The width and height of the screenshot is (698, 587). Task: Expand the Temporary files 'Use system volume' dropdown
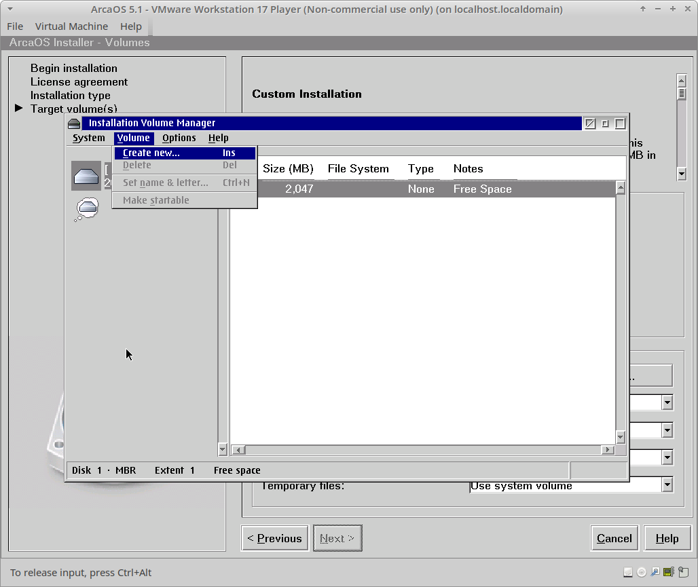[x=667, y=485]
